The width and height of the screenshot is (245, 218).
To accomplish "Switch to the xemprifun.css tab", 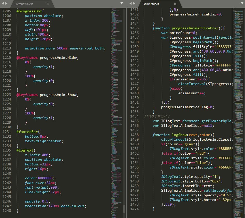I will (25, 4).
